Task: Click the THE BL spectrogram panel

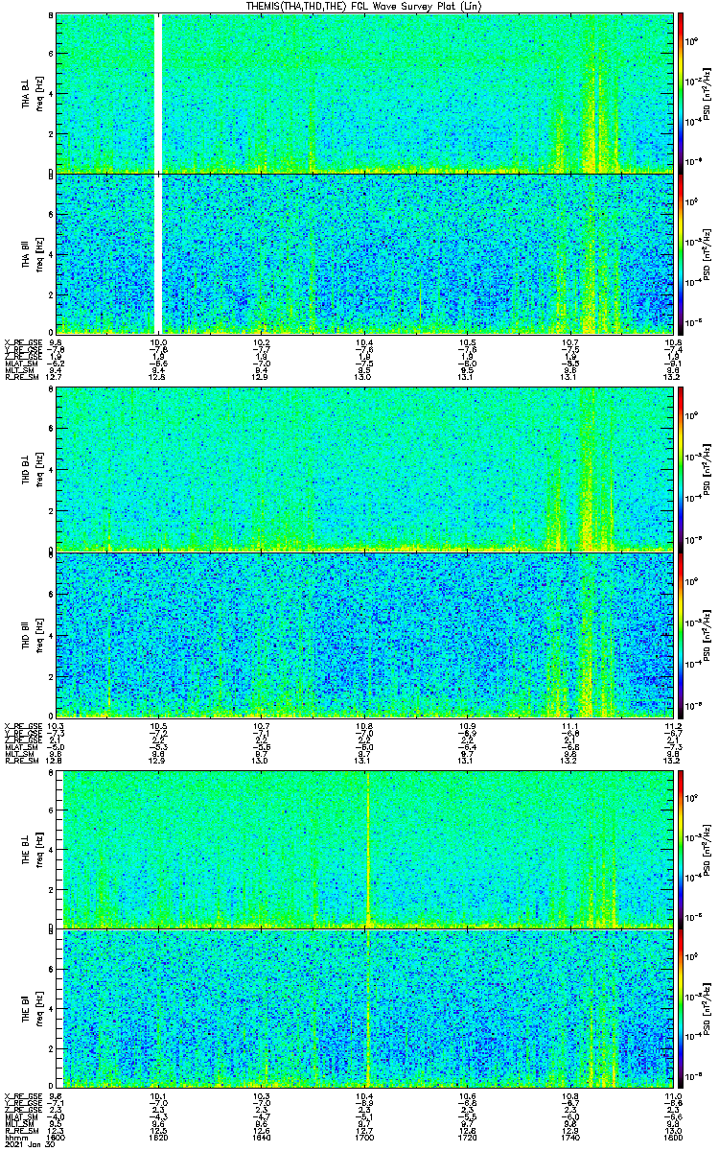Action: (364, 849)
